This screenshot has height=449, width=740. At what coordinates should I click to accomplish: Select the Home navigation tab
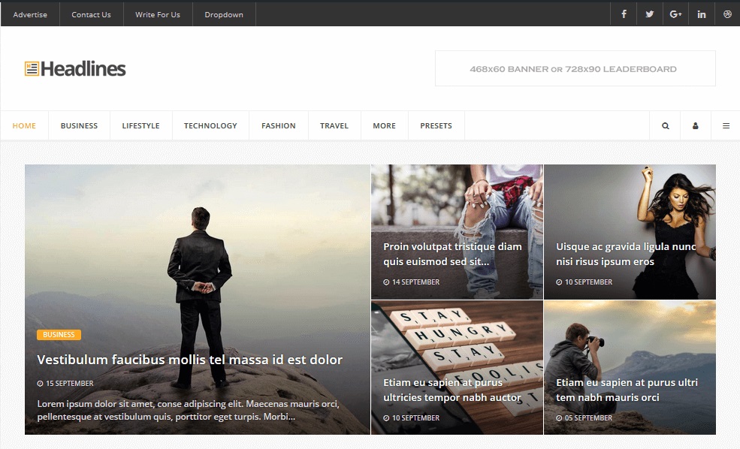pyautogui.click(x=24, y=126)
